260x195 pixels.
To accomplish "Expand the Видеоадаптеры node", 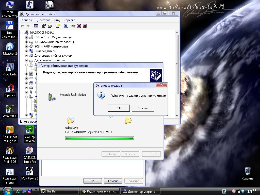I will coord(26,51).
